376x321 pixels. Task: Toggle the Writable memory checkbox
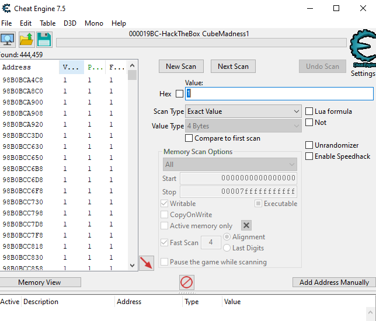pyautogui.click(x=164, y=204)
